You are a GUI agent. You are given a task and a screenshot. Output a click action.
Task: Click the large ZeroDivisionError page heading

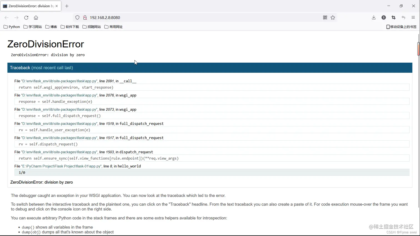(46, 44)
